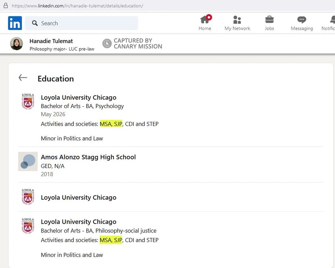Open the Jobs briefcase icon
Viewport: 335px width, 268px height.
269,20
